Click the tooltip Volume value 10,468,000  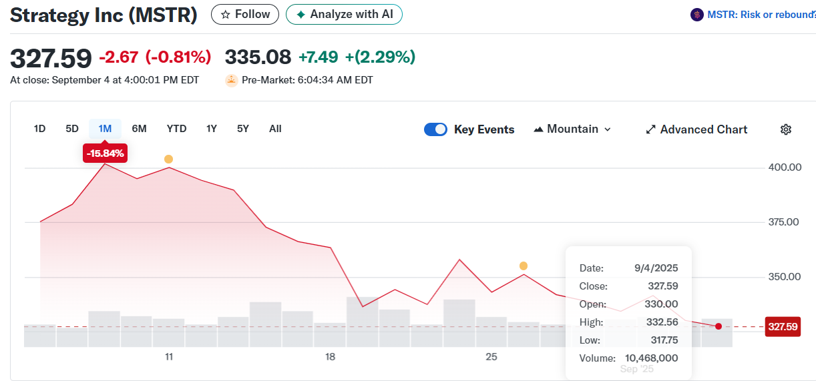pyautogui.click(x=652, y=358)
